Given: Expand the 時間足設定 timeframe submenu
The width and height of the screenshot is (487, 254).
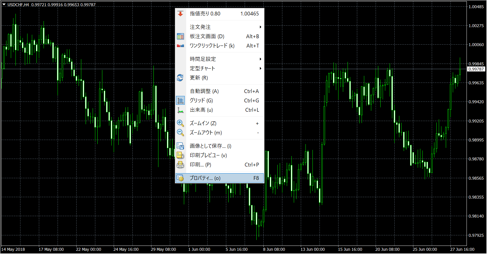Looking at the screenshot, I should click(x=220, y=59).
